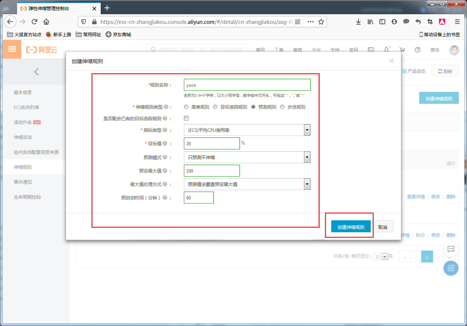Go to 生命周期挂钩 in the sidebar

point(27,197)
